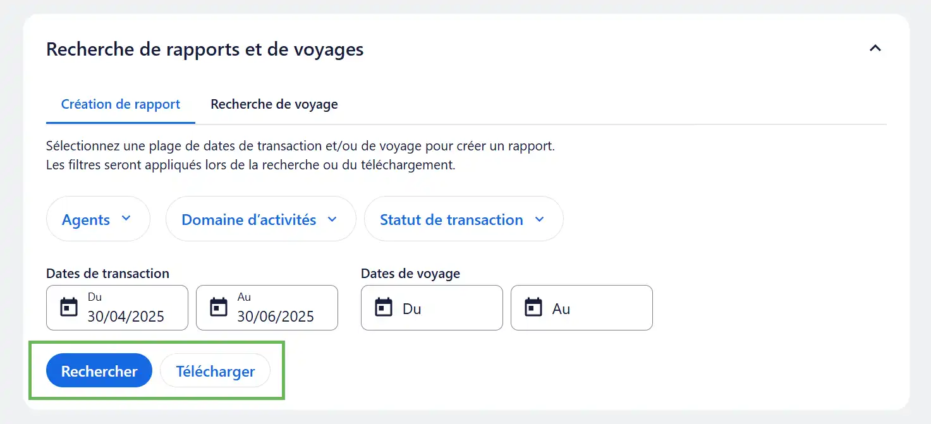Click the Télécharger button
The width and height of the screenshot is (931, 424).
(x=216, y=371)
